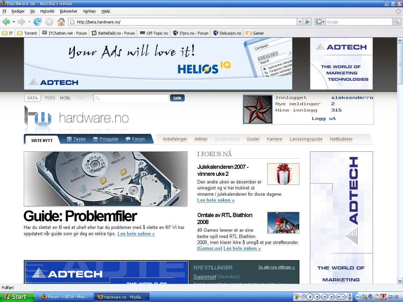Pause playback in taskbar media player
This screenshot has width=403, height=302.
click(310, 297)
